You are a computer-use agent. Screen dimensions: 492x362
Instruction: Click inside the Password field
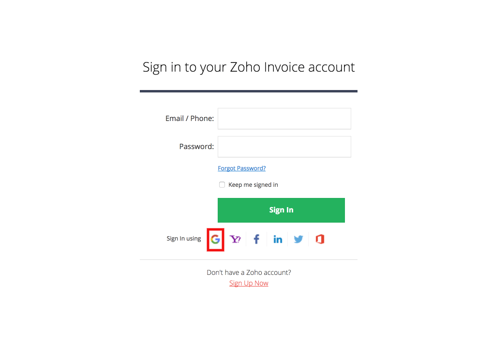click(x=284, y=147)
